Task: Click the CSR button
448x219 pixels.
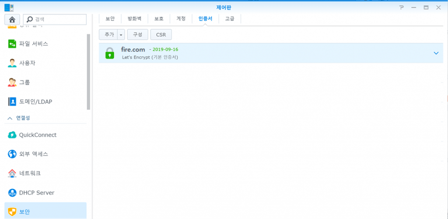Action: click(161, 35)
